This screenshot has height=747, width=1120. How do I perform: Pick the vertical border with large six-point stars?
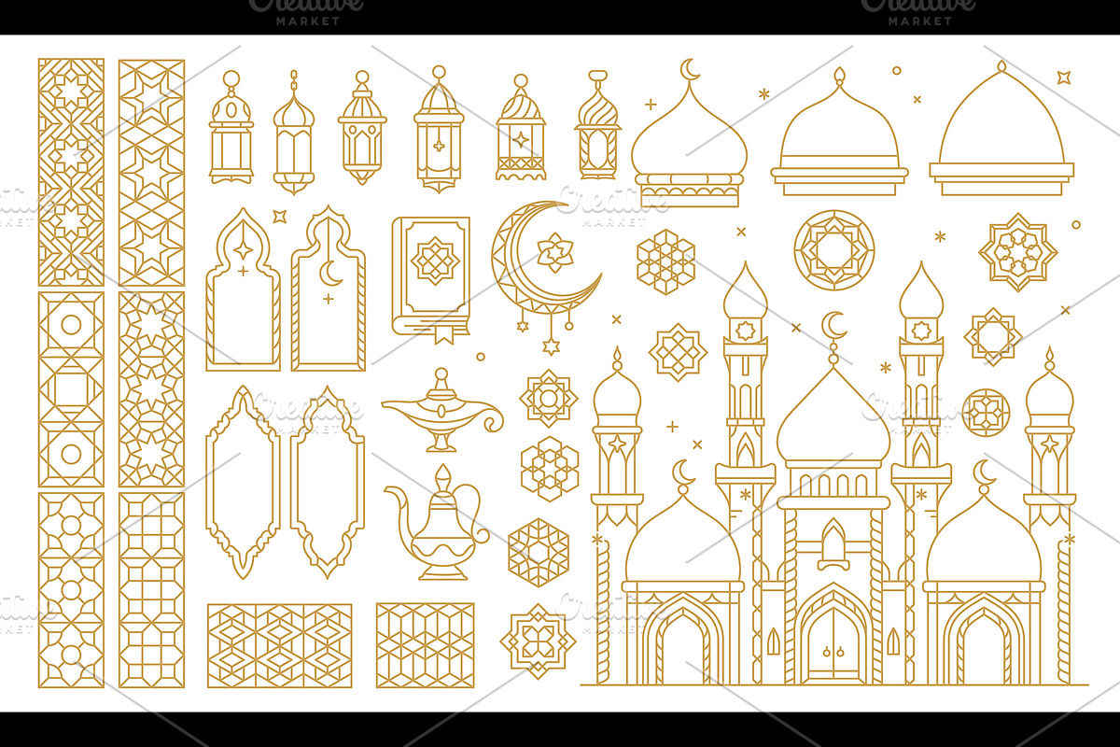tap(151, 173)
